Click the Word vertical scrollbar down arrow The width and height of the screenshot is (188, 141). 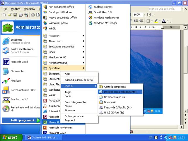[185, 111]
